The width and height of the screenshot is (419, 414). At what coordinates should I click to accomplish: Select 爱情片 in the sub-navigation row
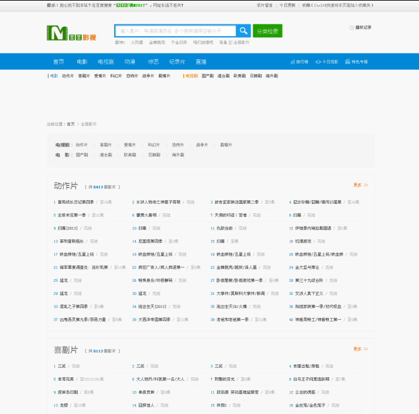[100, 76]
